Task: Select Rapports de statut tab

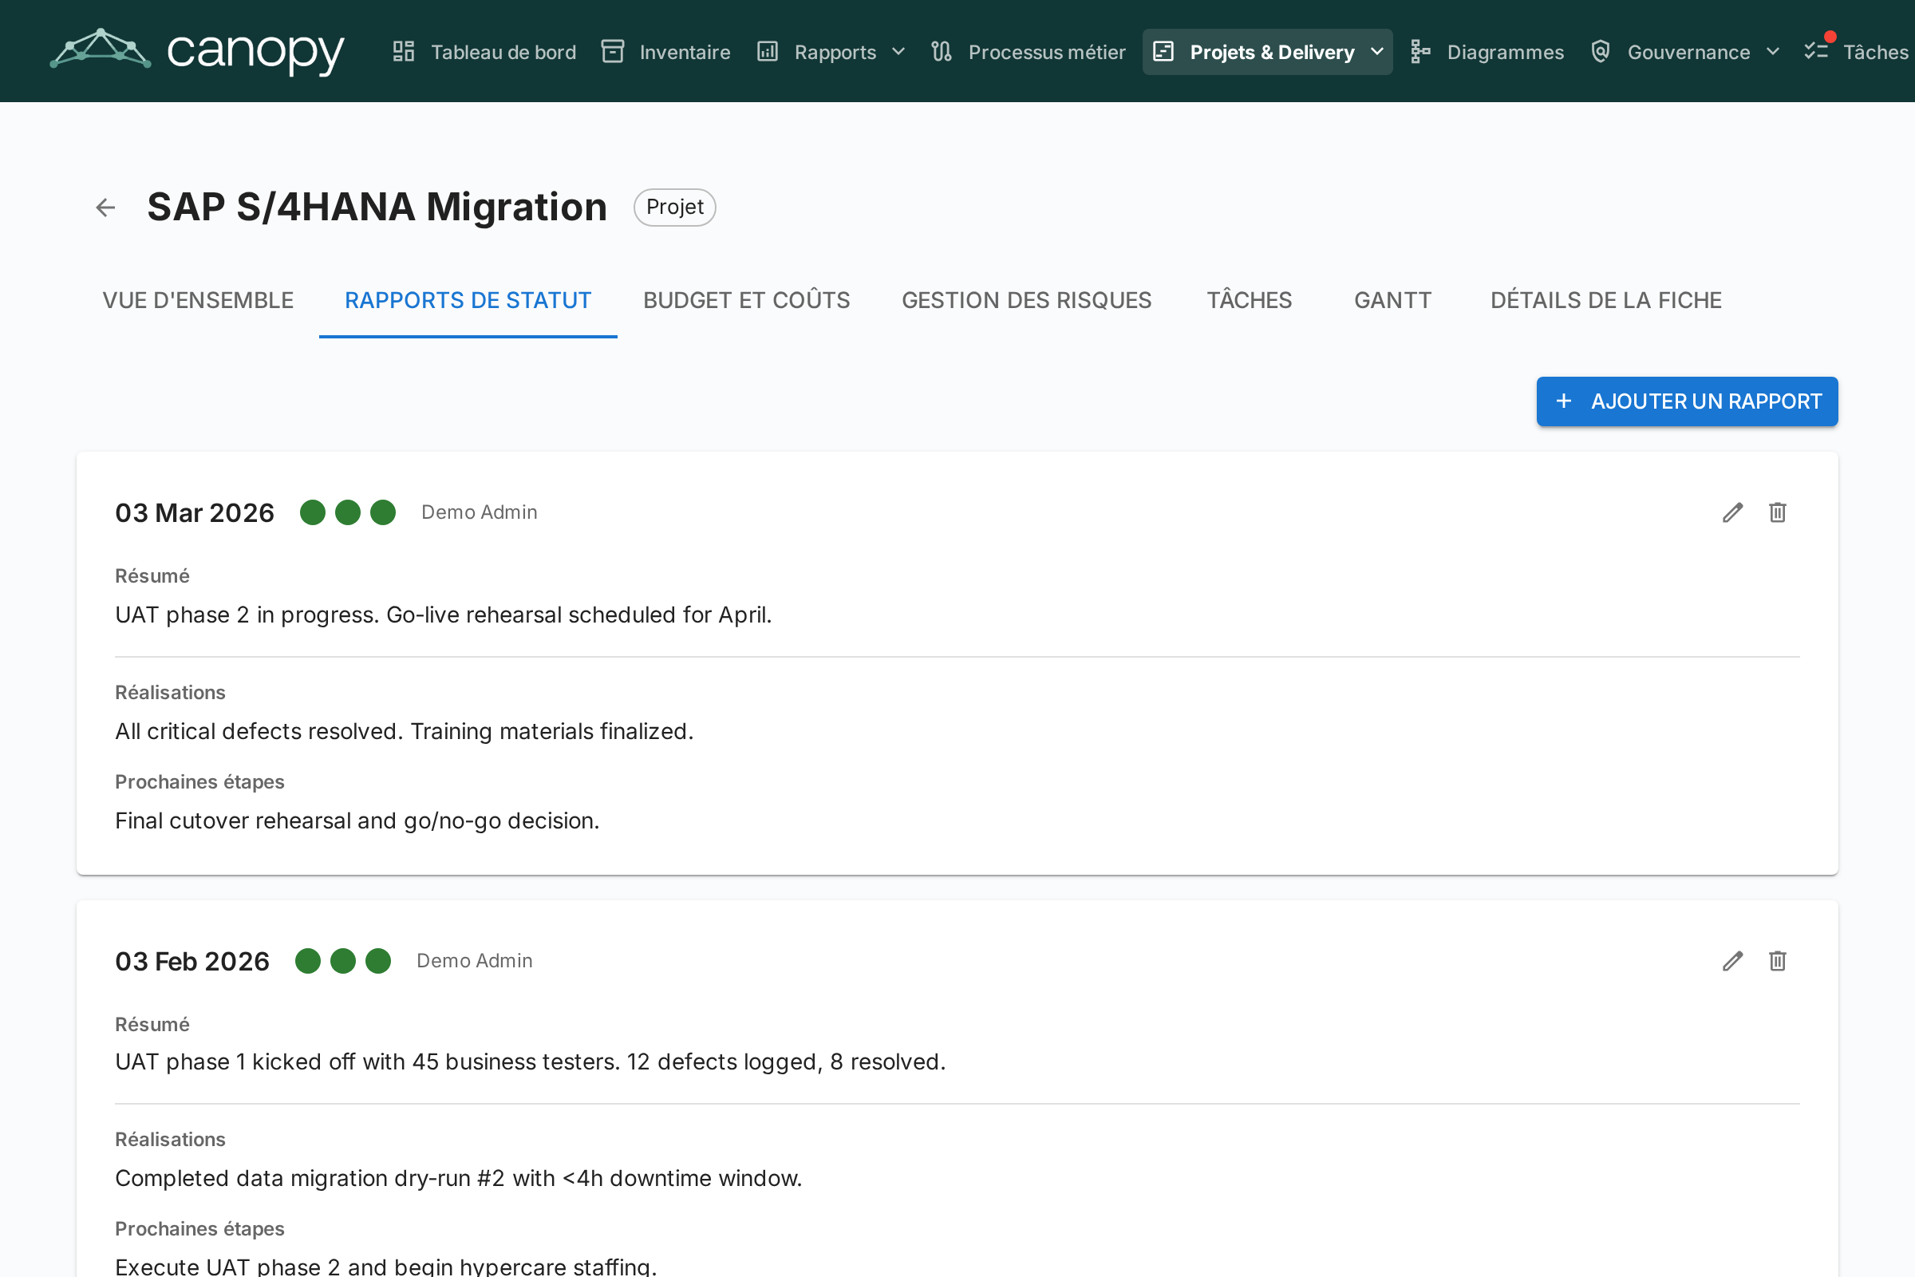Action: click(x=468, y=301)
